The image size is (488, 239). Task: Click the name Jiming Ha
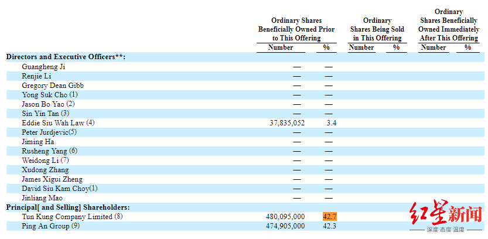(38, 142)
